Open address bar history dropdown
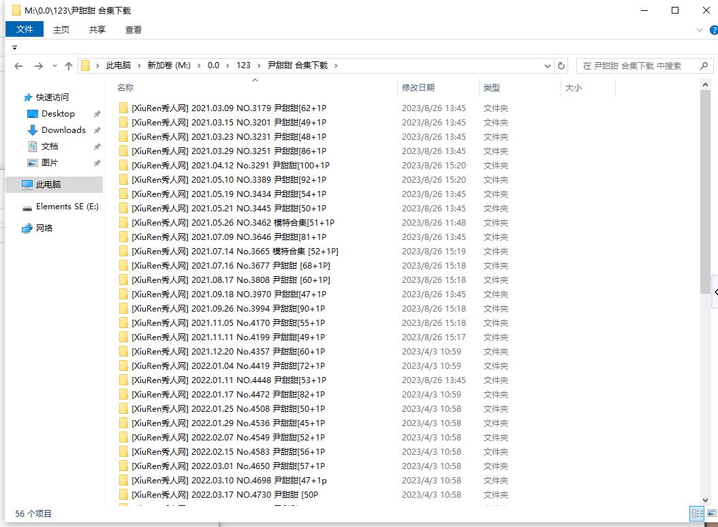 tap(547, 66)
